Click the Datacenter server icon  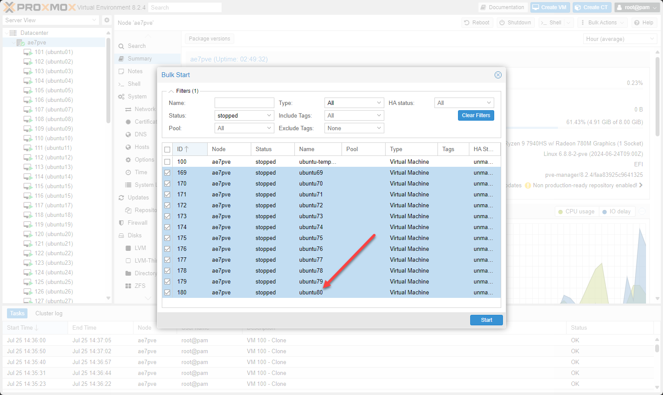[13, 33]
